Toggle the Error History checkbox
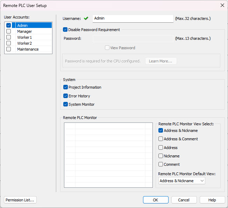This screenshot has width=228, height=208. [x=66, y=96]
